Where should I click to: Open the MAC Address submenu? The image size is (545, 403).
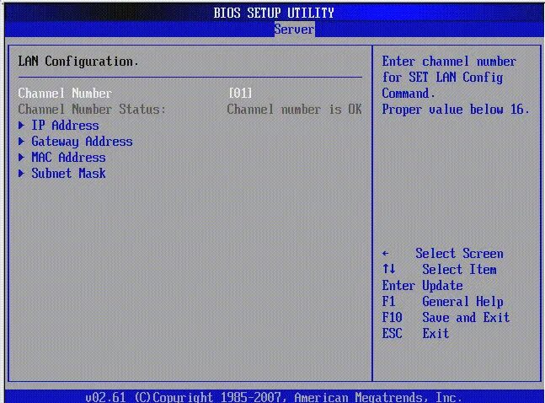tap(68, 158)
